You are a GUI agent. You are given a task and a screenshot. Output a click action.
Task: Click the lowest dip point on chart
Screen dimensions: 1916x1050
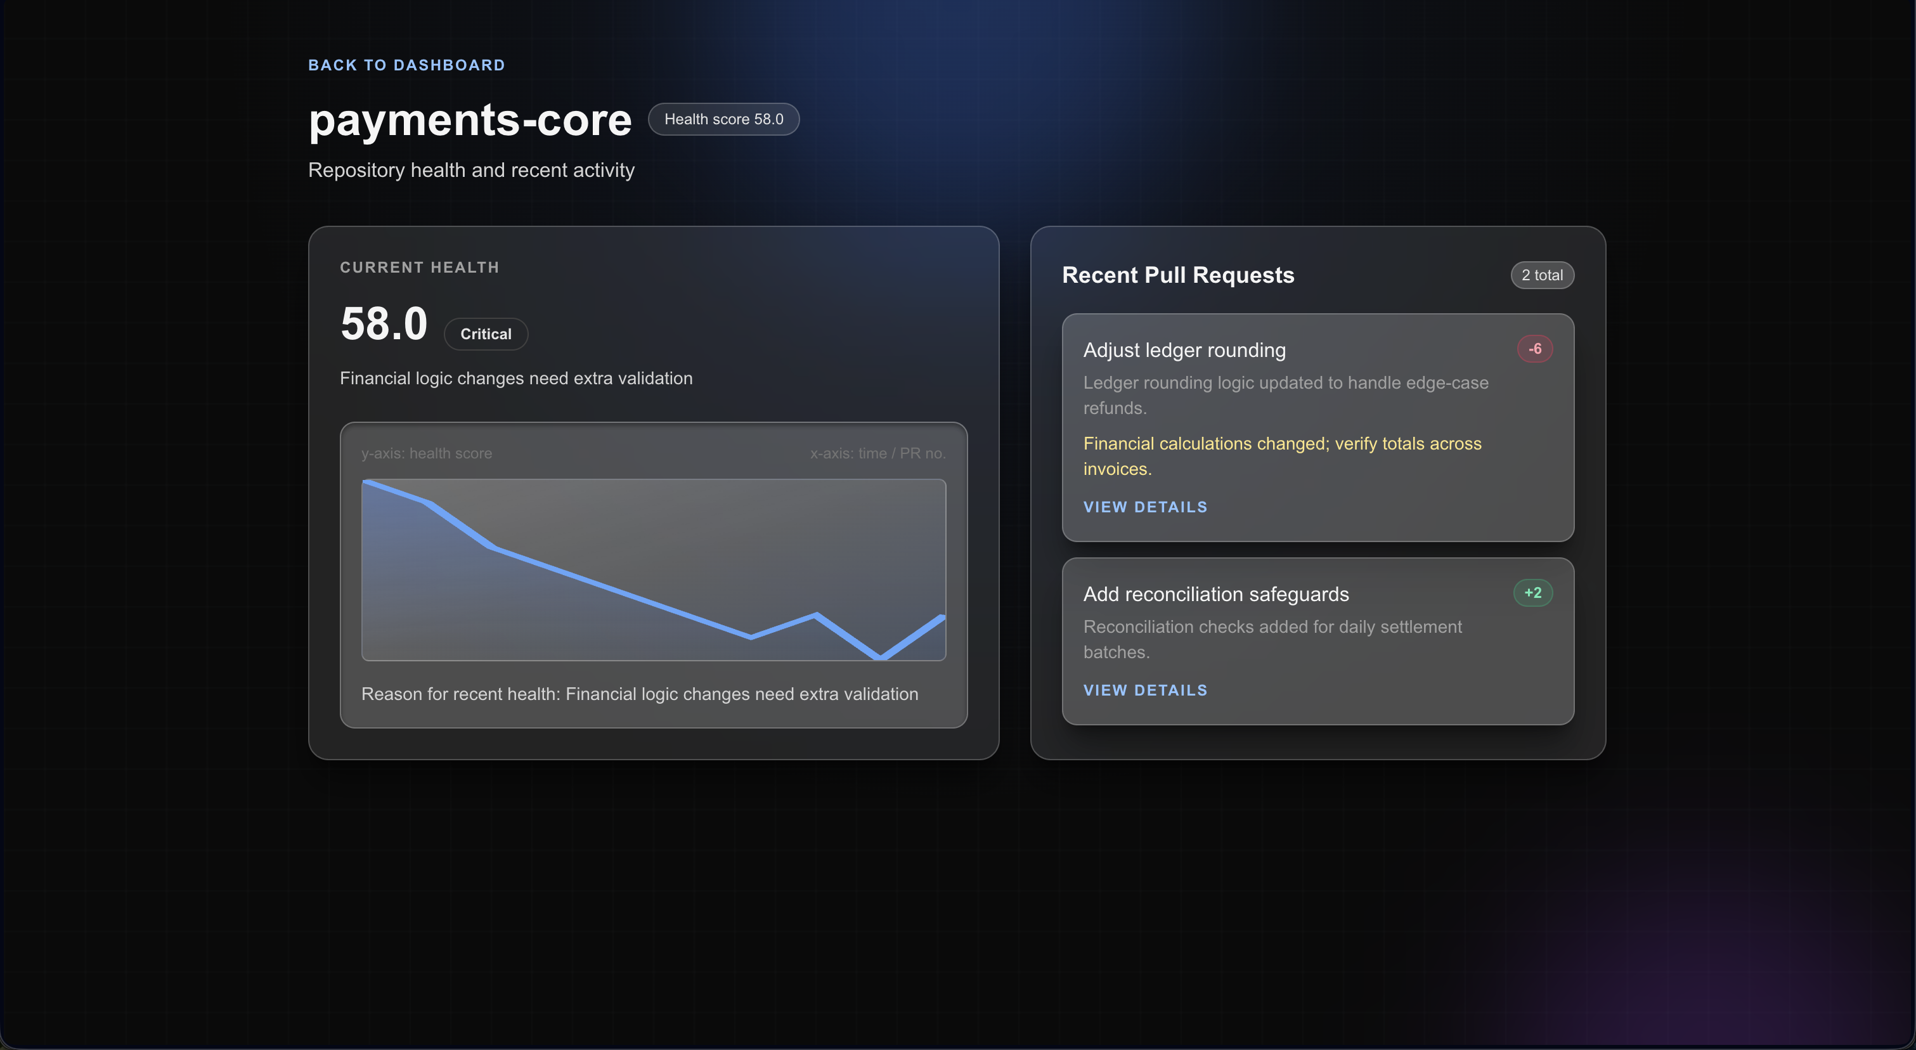point(880,658)
